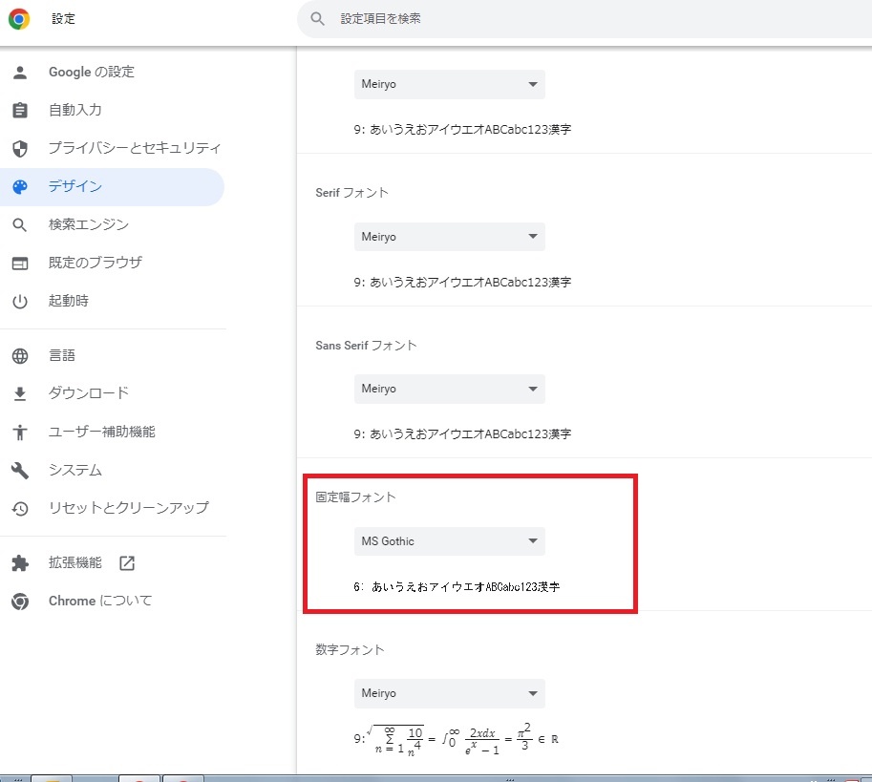Open the Serif フォント Meiryo dropdown
The height and width of the screenshot is (782, 872).
(449, 237)
